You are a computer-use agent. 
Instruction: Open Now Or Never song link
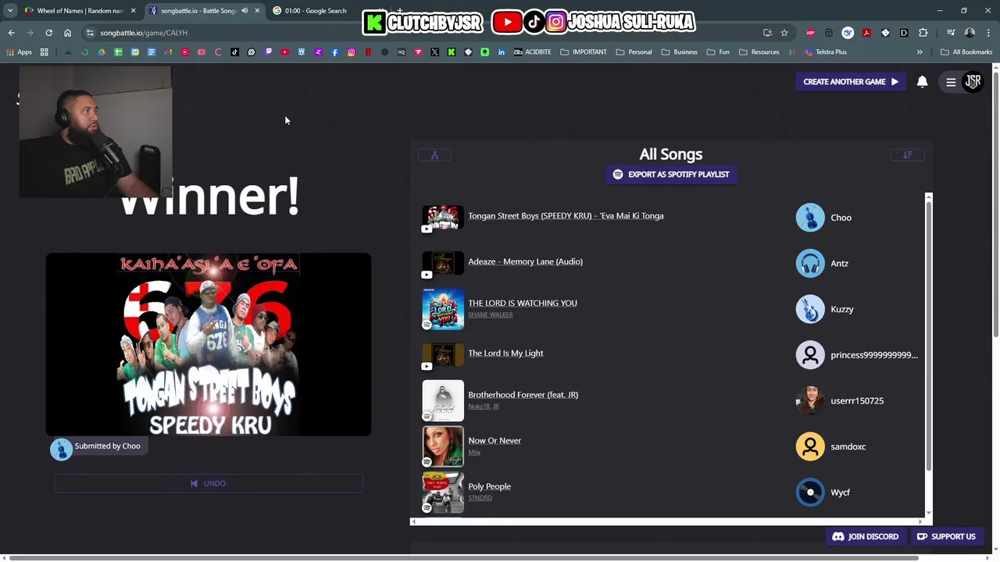(495, 440)
